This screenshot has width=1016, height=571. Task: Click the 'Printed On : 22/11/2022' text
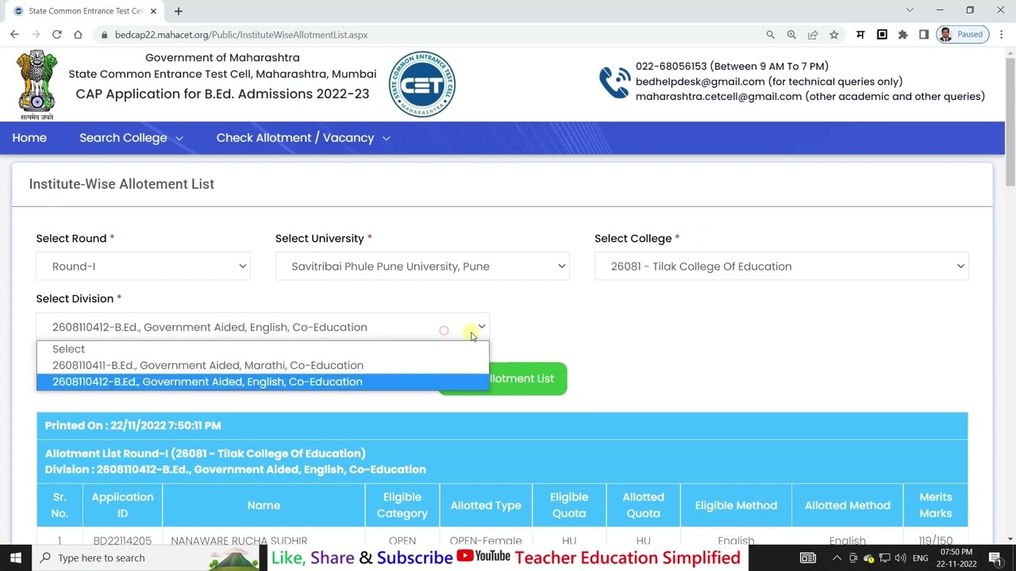[x=133, y=426]
